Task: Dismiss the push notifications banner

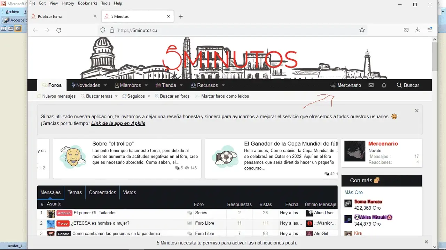Action: 427,242
